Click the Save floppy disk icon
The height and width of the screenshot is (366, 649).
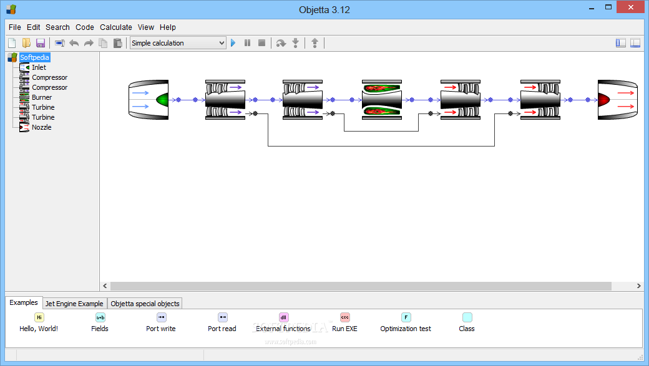click(x=40, y=43)
